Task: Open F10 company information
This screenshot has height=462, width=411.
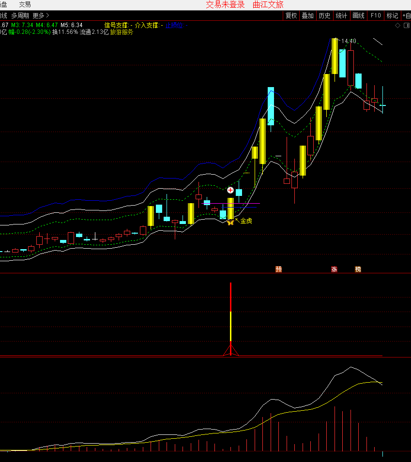Action: click(x=376, y=15)
